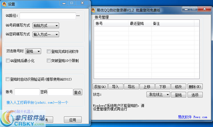Click the 账号 input field in the settings window

(27, 92)
